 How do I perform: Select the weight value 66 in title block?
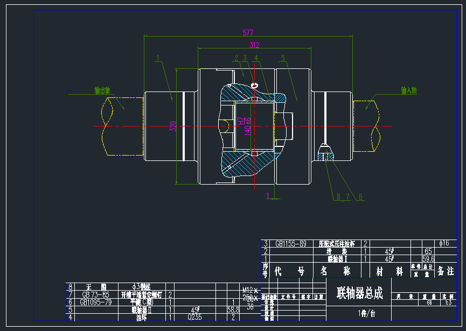point(429,302)
